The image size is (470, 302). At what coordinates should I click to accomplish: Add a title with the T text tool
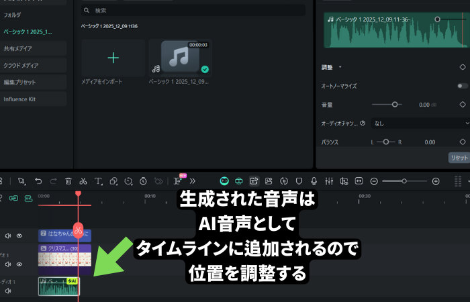point(98,181)
